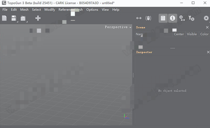Create a new scene with the blank page icon
The image size is (210, 128).
coord(4,18)
